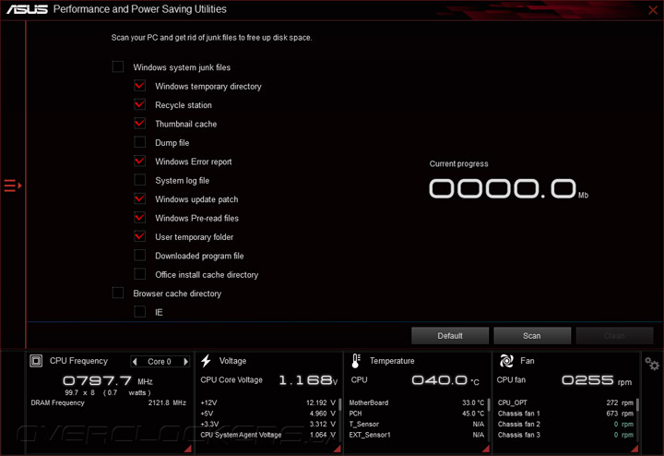
Task: Click the Current progress label
Action: 458,163
